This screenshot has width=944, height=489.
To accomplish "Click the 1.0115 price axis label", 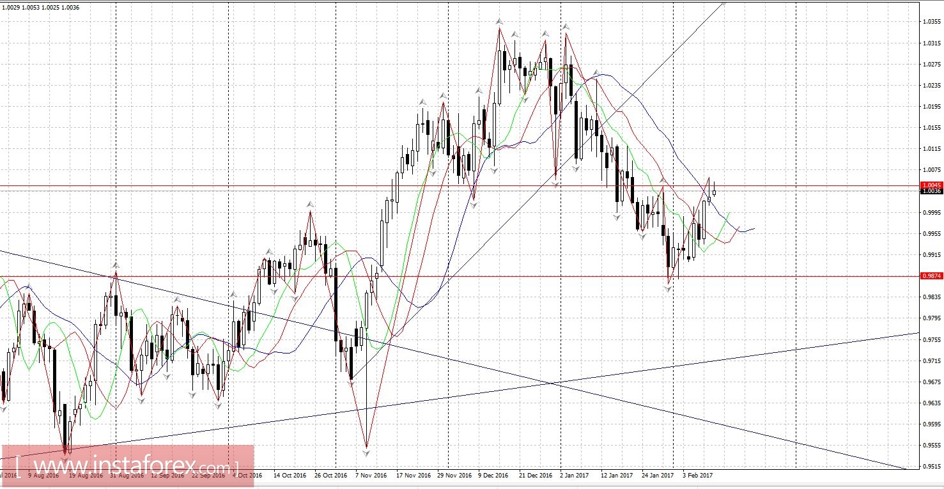I will click(x=931, y=149).
